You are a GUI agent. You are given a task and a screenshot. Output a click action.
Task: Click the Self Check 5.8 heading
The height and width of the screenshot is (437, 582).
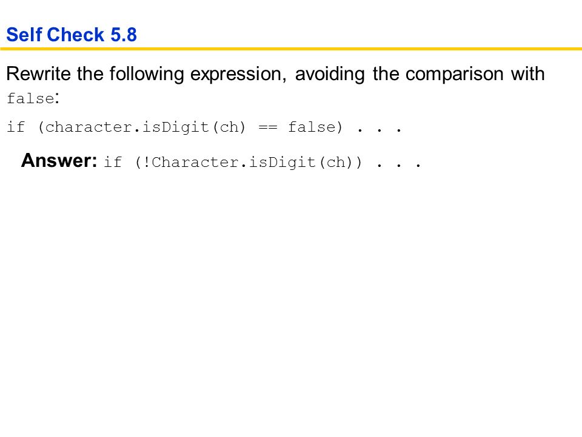(x=72, y=35)
